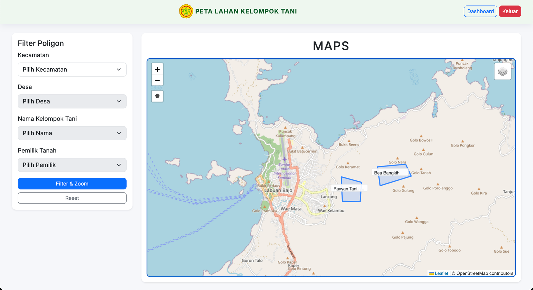The height and width of the screenshot is (290, 533).
Task: Click the Nama Kelompok Tani field label
Action: (47, 119)
